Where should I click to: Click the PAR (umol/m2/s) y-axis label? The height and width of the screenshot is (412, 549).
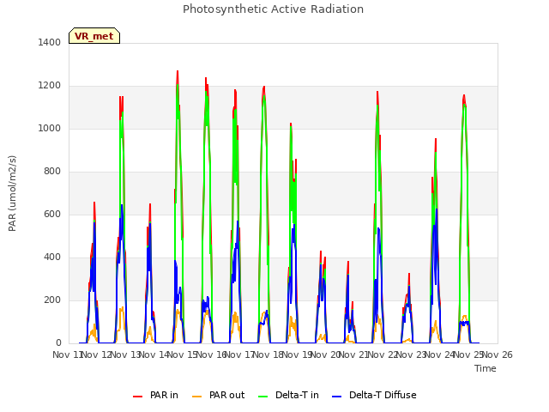pyautogui.click(x=12, y=193)
